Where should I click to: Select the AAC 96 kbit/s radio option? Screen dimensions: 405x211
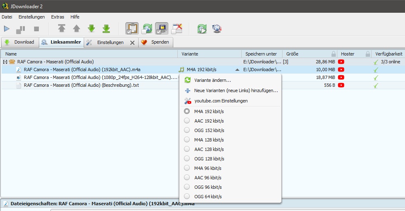pos(187,178)
